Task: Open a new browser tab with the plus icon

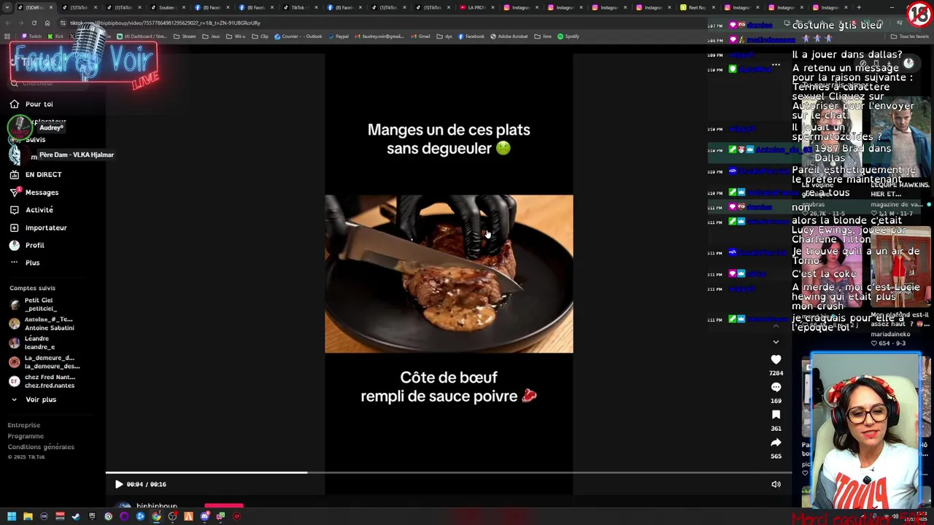Action: [x=859, y=7]
